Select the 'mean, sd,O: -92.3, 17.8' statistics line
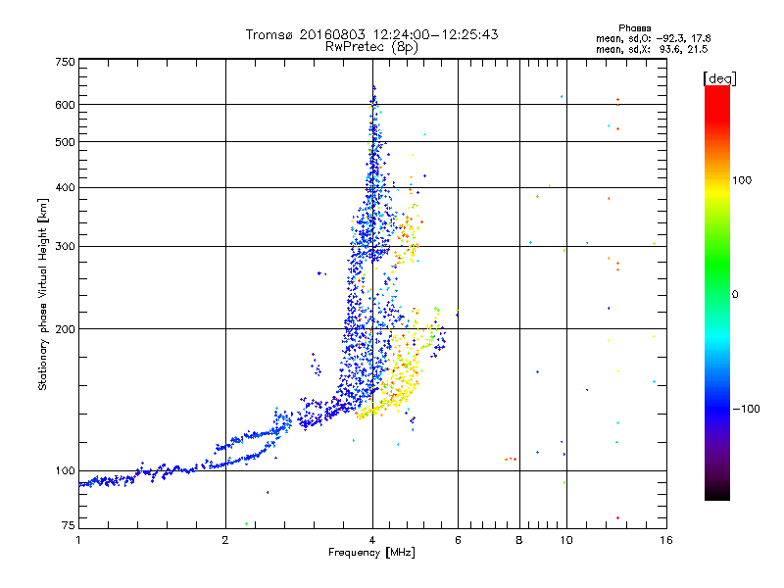 653,38
